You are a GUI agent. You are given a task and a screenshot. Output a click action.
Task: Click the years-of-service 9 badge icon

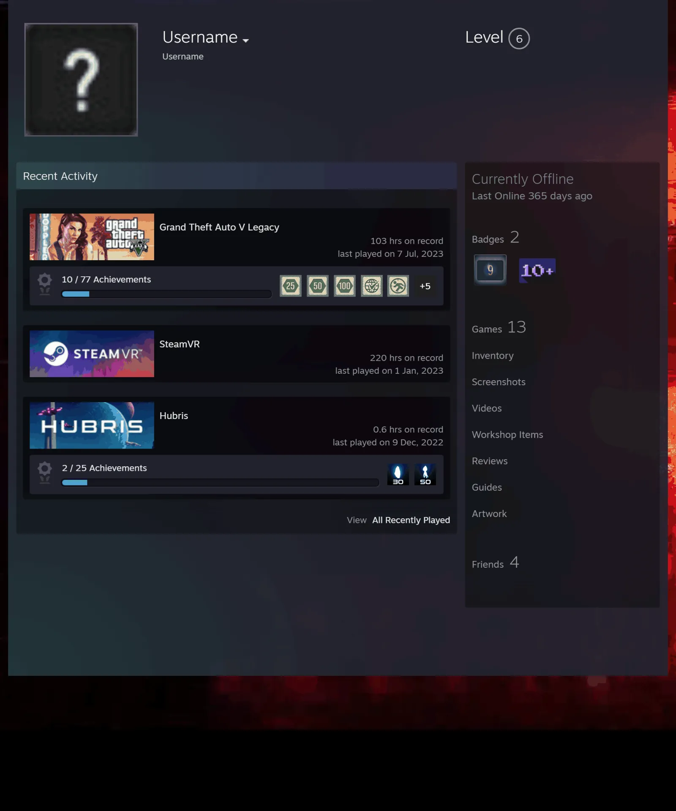click(x=490, y=270)
